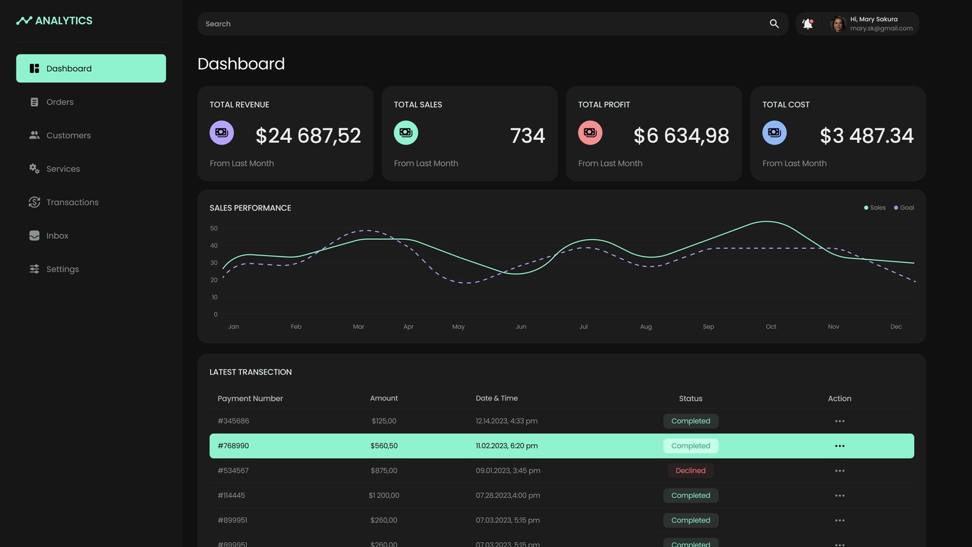Click the Total Profit red money icon
Image resolution: width=972 pixels, height=547 pixels.
click(590, 132)
